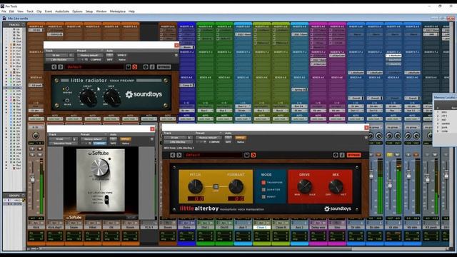
Task: Click red undo icon in Little Radiator
Action: 135,67
